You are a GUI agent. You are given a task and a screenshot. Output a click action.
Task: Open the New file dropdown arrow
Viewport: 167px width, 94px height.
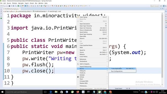(x=3, y=6)
